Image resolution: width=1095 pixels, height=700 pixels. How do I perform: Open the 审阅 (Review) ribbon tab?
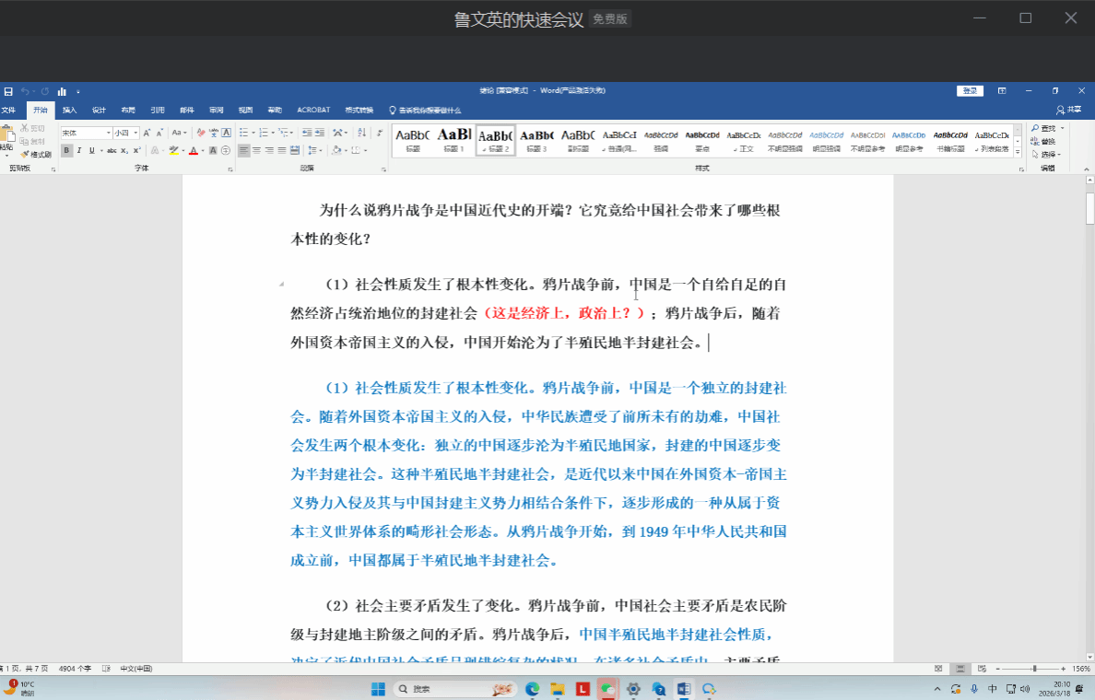click(x=216, y=110)
